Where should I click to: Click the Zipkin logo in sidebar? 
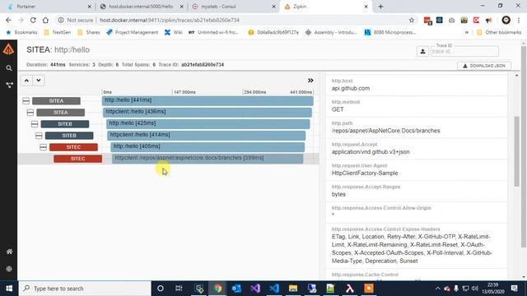tap(8, 49)
